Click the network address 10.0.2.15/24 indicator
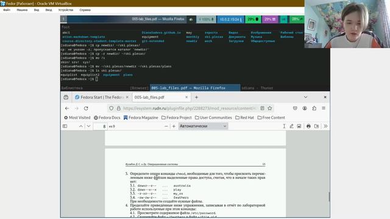 [x=230, y=19]
